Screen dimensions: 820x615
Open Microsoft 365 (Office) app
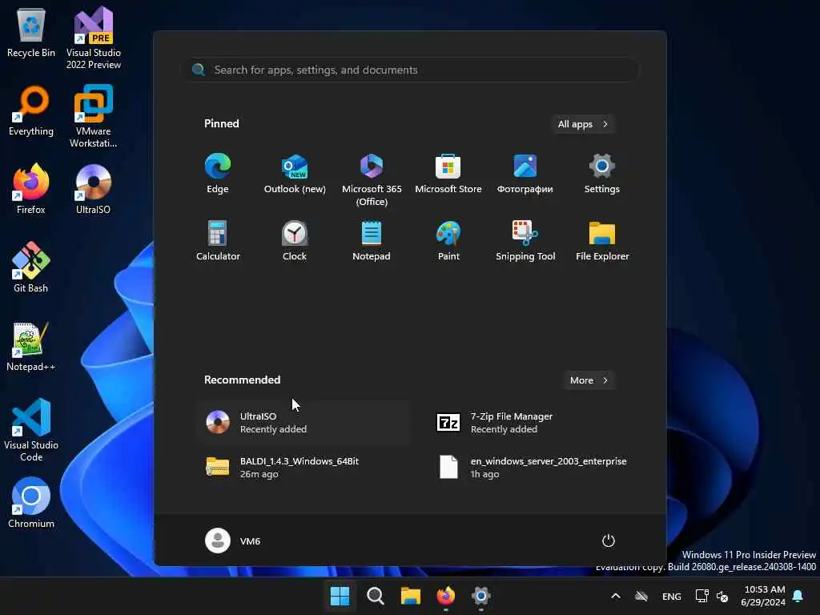372,180
